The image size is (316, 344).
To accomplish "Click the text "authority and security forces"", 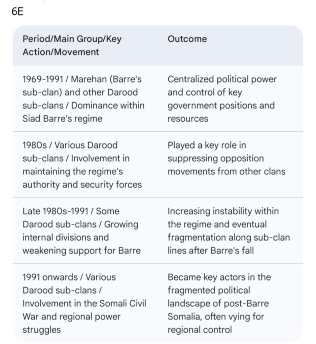I will click(x=82, y=184).
